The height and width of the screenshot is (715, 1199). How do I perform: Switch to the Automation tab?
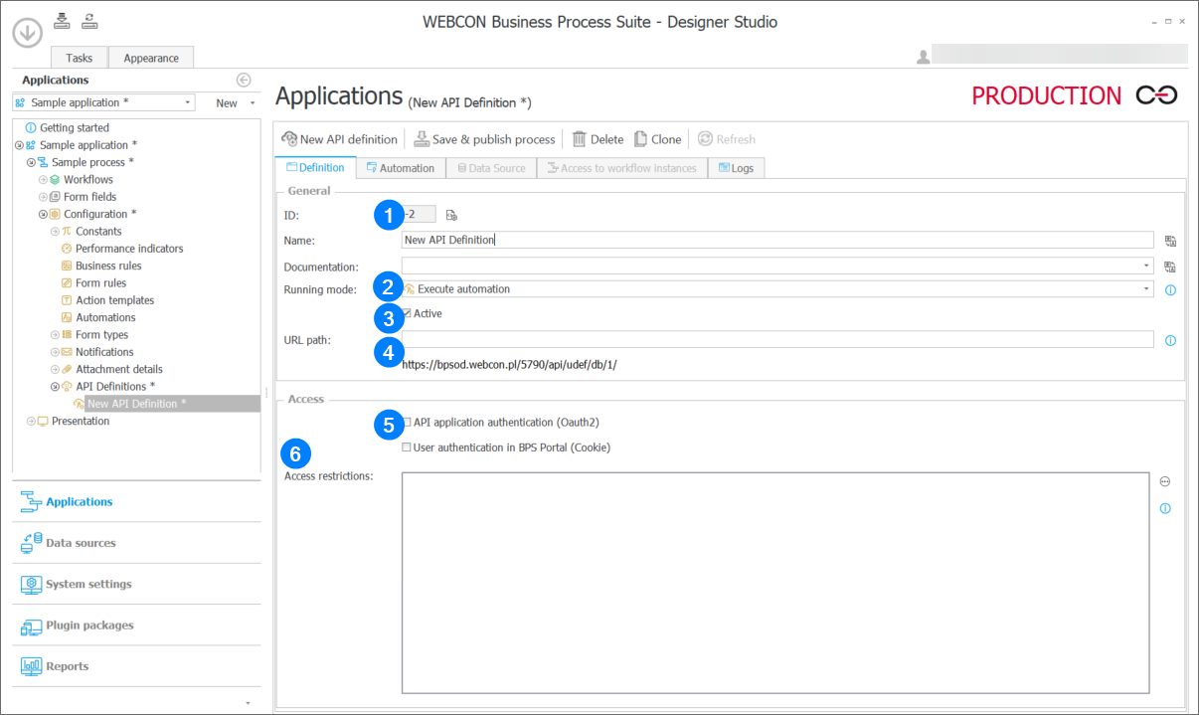(x=401, y=168)
